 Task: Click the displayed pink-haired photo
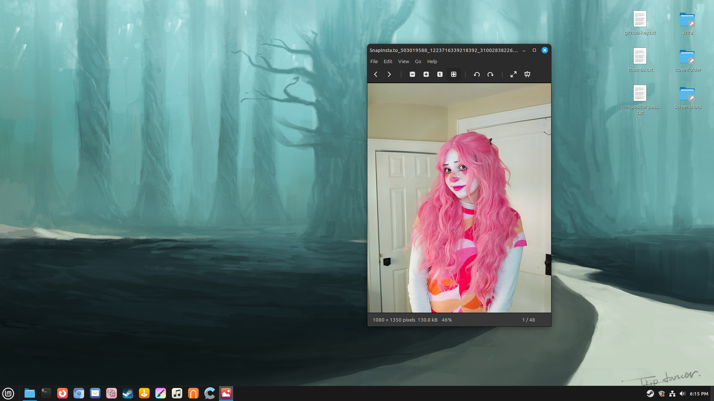coord(459,198)
